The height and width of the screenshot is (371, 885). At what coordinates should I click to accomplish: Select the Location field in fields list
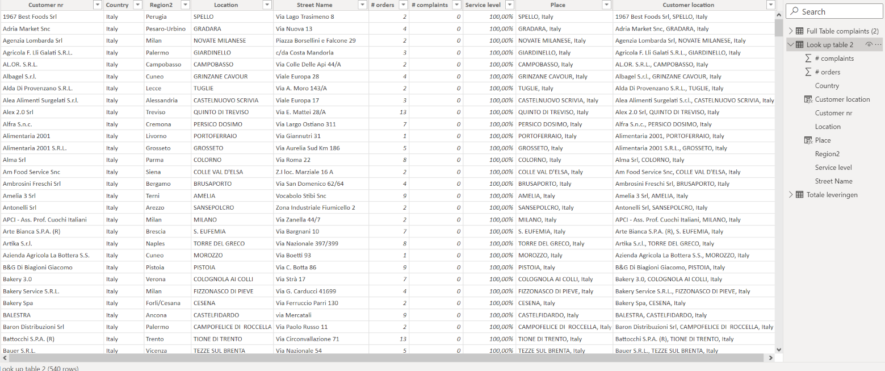coord(828,127)
